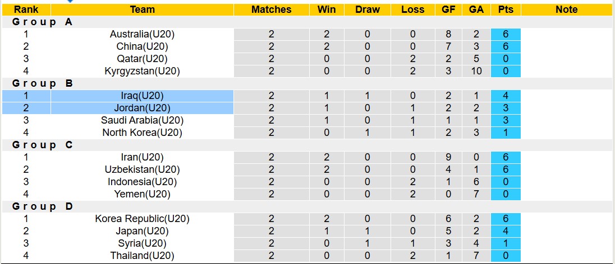Open the Australia(U20) team link
The height and width of the screenshot is (264, 615).
[x=142, y=34]
